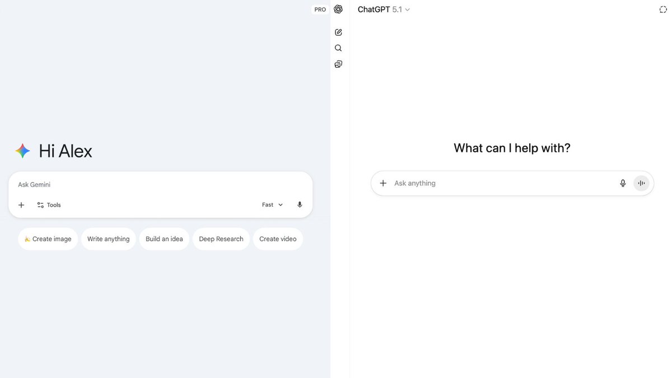Open ChatGPT search chats
Image resolution: width=672 pixels, height=378 pixels.
[338, 48]
